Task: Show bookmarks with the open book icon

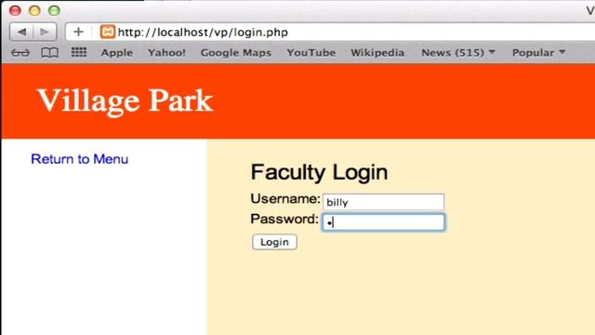Action: click(x=49, y=53)
